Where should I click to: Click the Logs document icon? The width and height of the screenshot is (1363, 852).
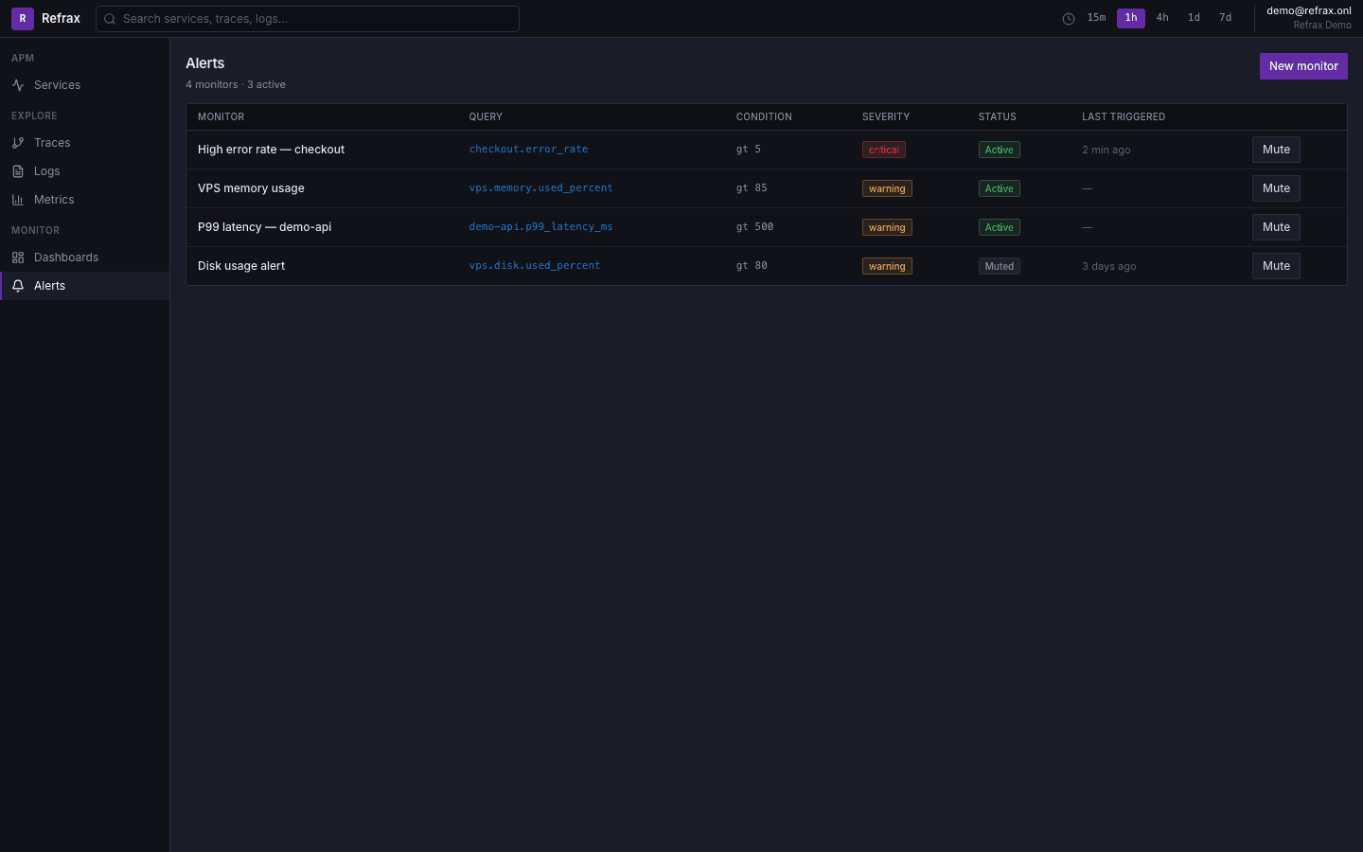pyautogui.click(x=18, y=171)
